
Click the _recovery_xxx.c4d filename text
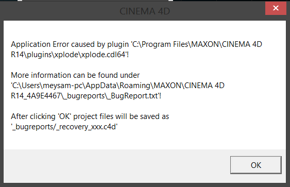87,127
